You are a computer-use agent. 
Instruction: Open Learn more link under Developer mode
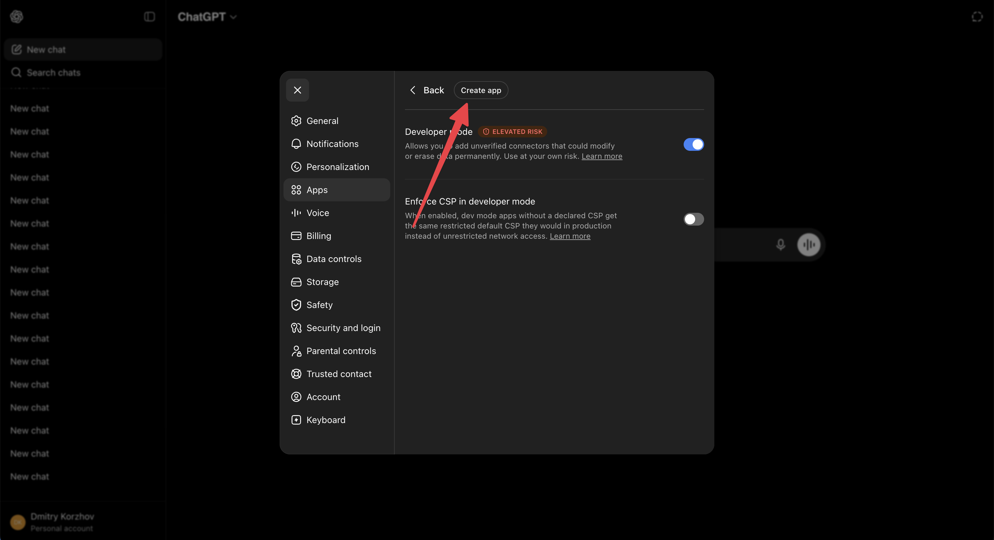click(602, 156)
